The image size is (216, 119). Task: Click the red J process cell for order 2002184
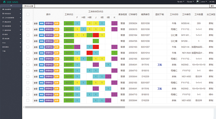(96, 35)
